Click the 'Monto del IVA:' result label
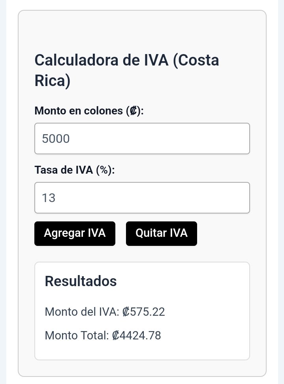The image size is (284, 384). (x=82, y=312)
